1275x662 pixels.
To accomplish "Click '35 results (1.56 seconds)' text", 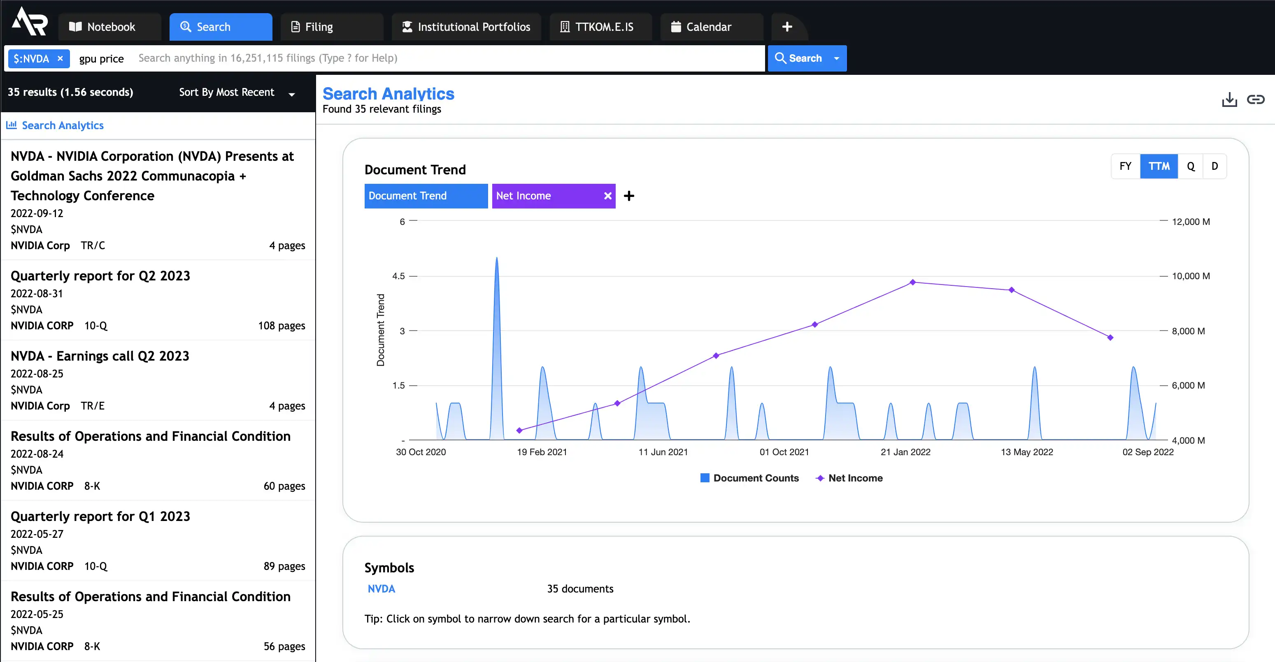I will point(70,93).
